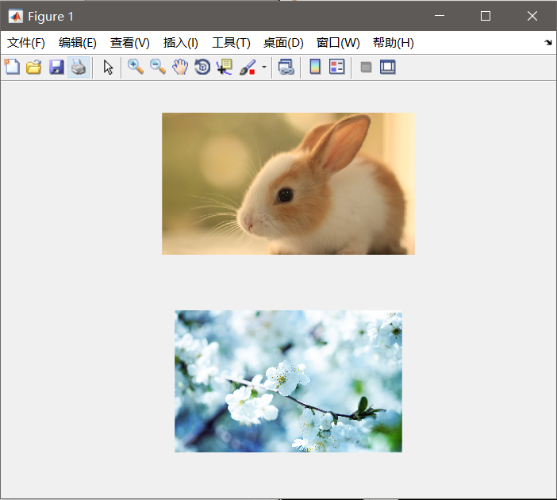Choose the Brush/Select Data tool
The height and width of the screenshot is (500, 557).
(x=248, y=67)
